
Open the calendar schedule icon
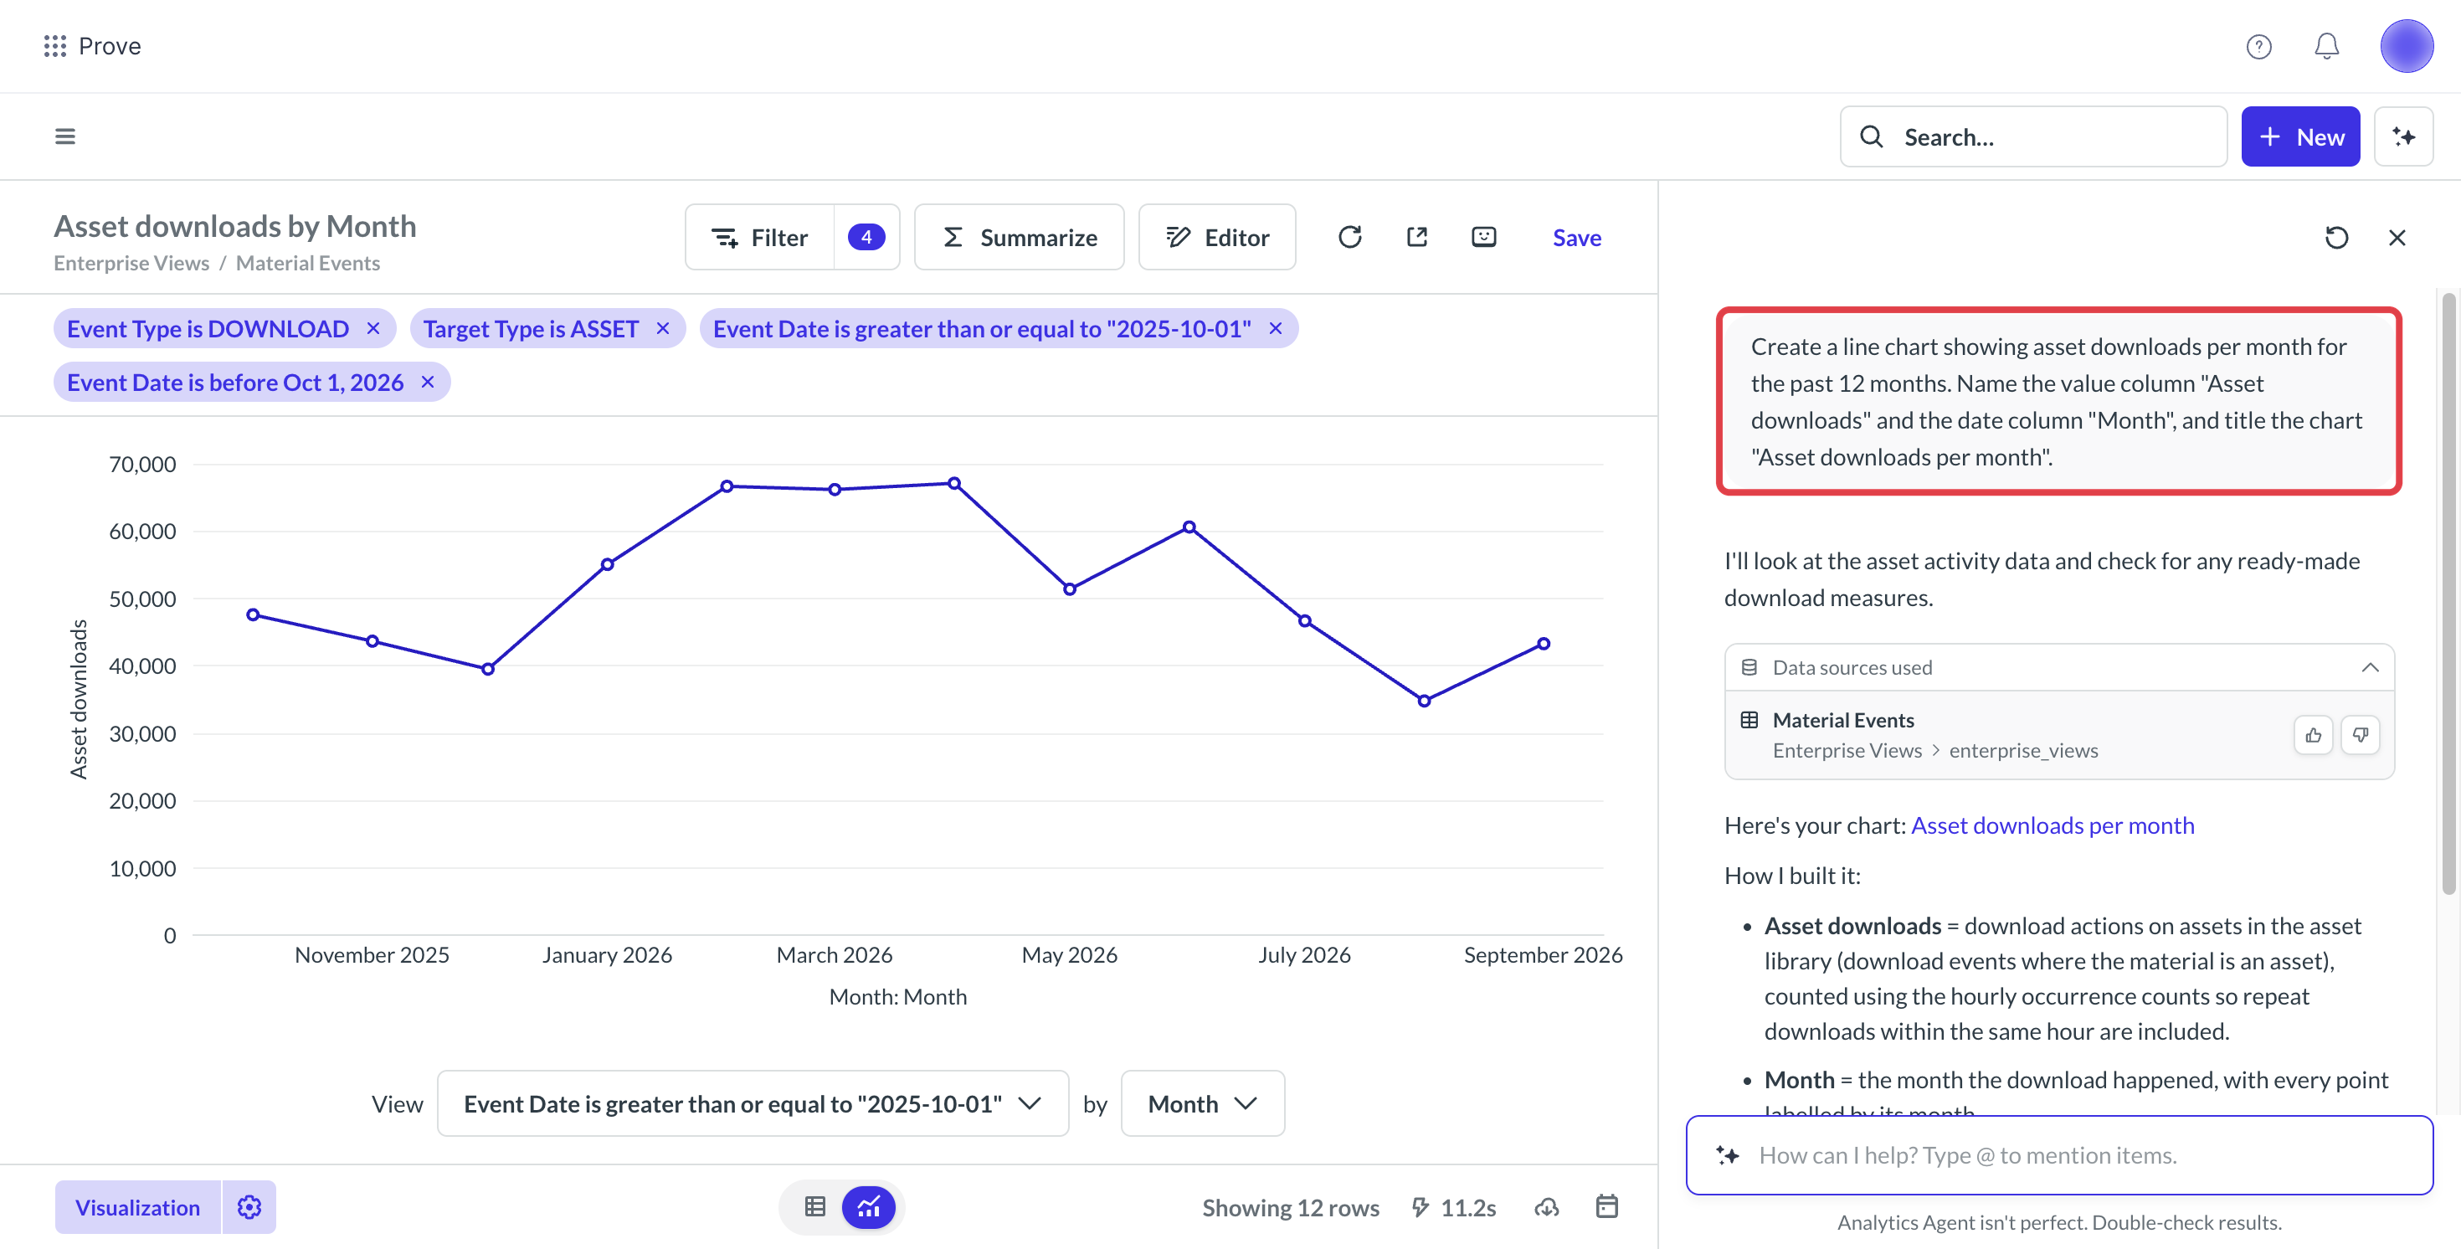(x=1607, y=1207)
